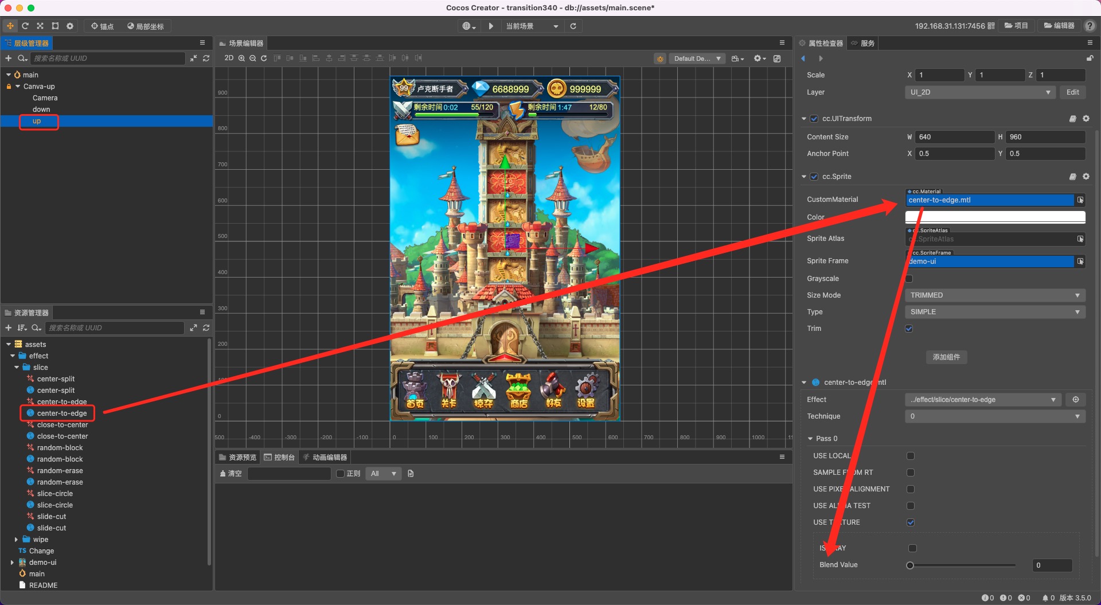Click the layer Edit button
Image resolution: width=1101 pixels, height=605 pixels.
(1072, 92)
